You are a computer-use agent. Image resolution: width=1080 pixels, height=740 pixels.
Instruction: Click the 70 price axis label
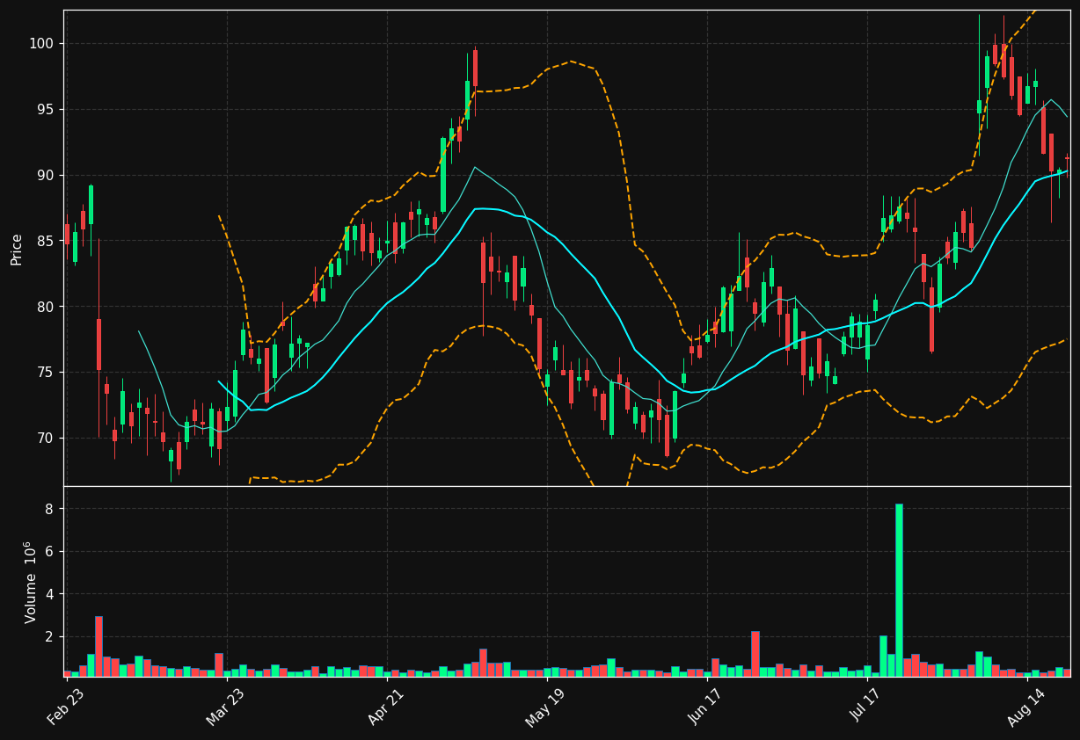point(45,439)
